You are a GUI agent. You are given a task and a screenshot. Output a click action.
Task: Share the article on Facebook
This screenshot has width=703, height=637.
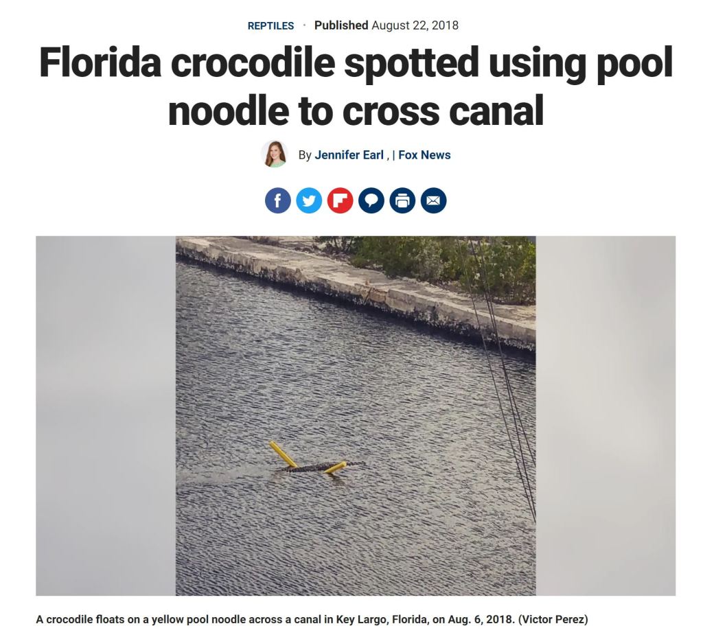[x=277, y=200]
